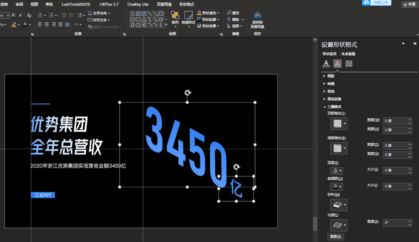The height and width of the screenshot is (242, 419).
Task: Select the text fill and outline icon
Action: point(326,64)
